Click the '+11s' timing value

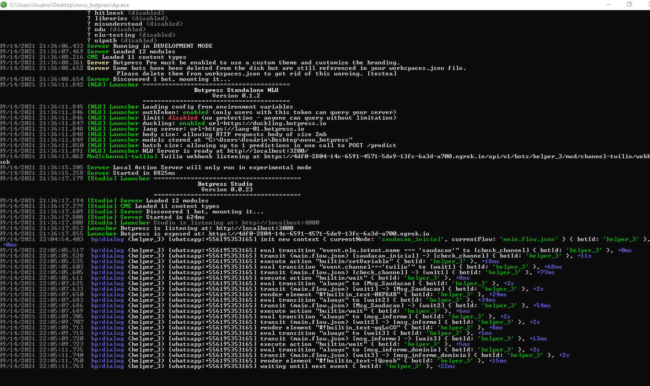tap(584, 256)
